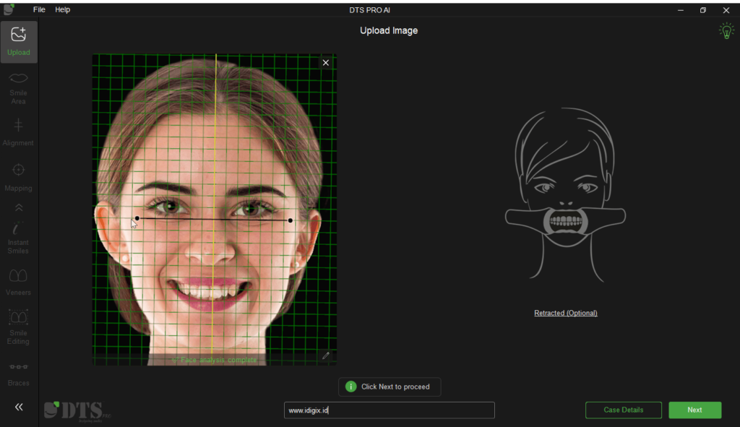This screenshot has width=740, height=427.
Task: Click the text field containing www.idigix.id
Action: pos(390,410)
